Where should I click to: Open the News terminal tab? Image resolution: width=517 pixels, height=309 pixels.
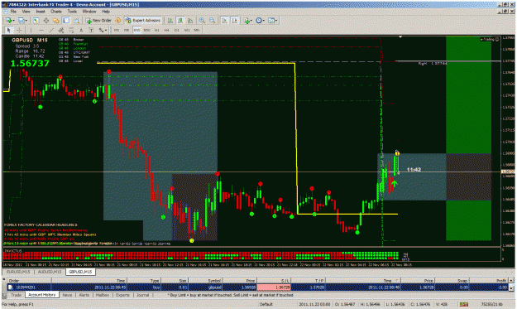67,295
